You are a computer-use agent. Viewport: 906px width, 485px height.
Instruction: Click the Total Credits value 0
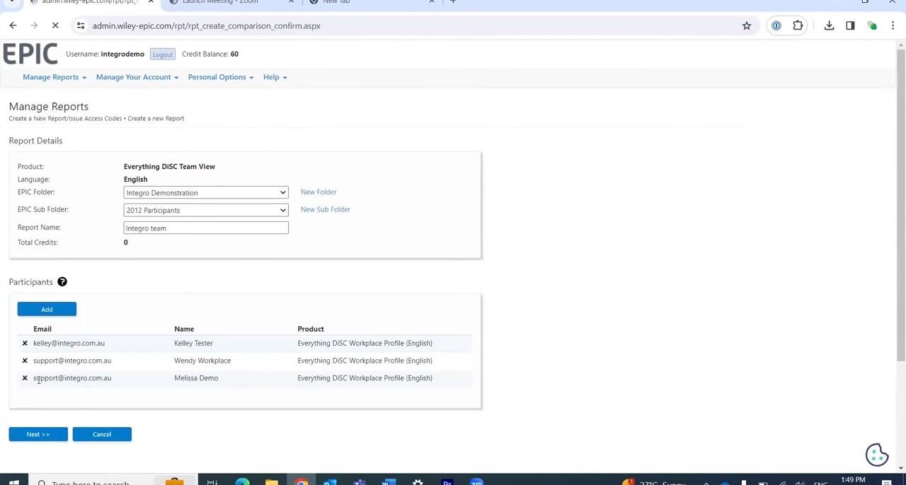(x=126, y=242)
